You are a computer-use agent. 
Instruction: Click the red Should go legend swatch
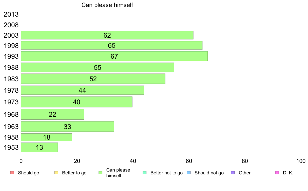point(12,173)
